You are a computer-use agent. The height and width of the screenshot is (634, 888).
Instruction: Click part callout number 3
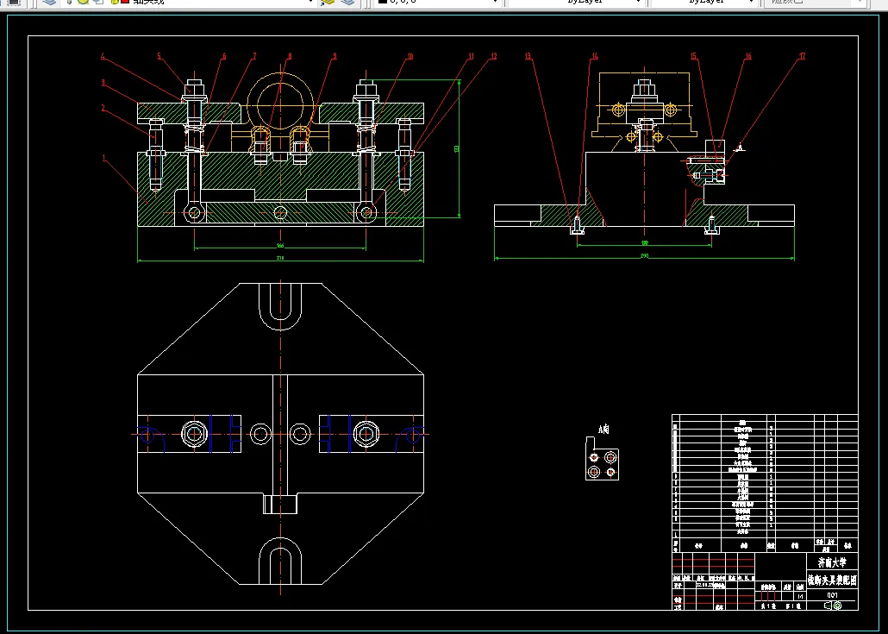pos(103,83)
